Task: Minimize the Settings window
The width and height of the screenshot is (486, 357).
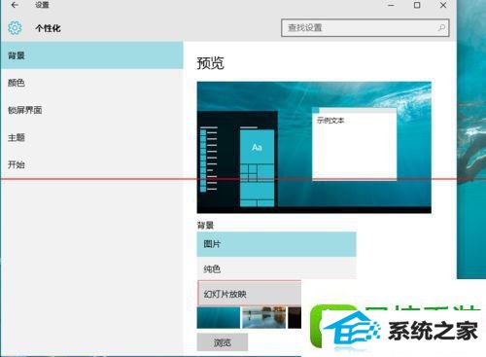Action: point(391,5)
